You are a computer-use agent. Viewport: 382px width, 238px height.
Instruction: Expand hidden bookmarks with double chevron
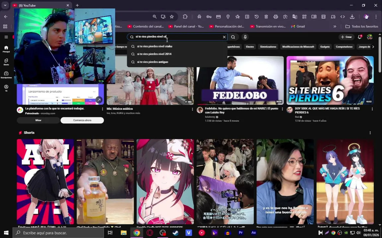click(x=335, y=26)
